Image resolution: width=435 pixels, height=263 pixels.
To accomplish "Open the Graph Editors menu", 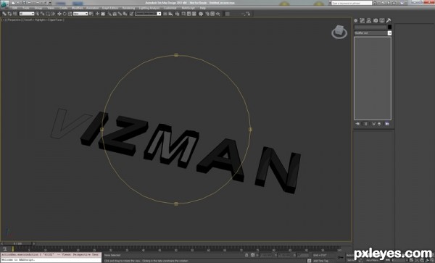I will click(x=110, y=8).
